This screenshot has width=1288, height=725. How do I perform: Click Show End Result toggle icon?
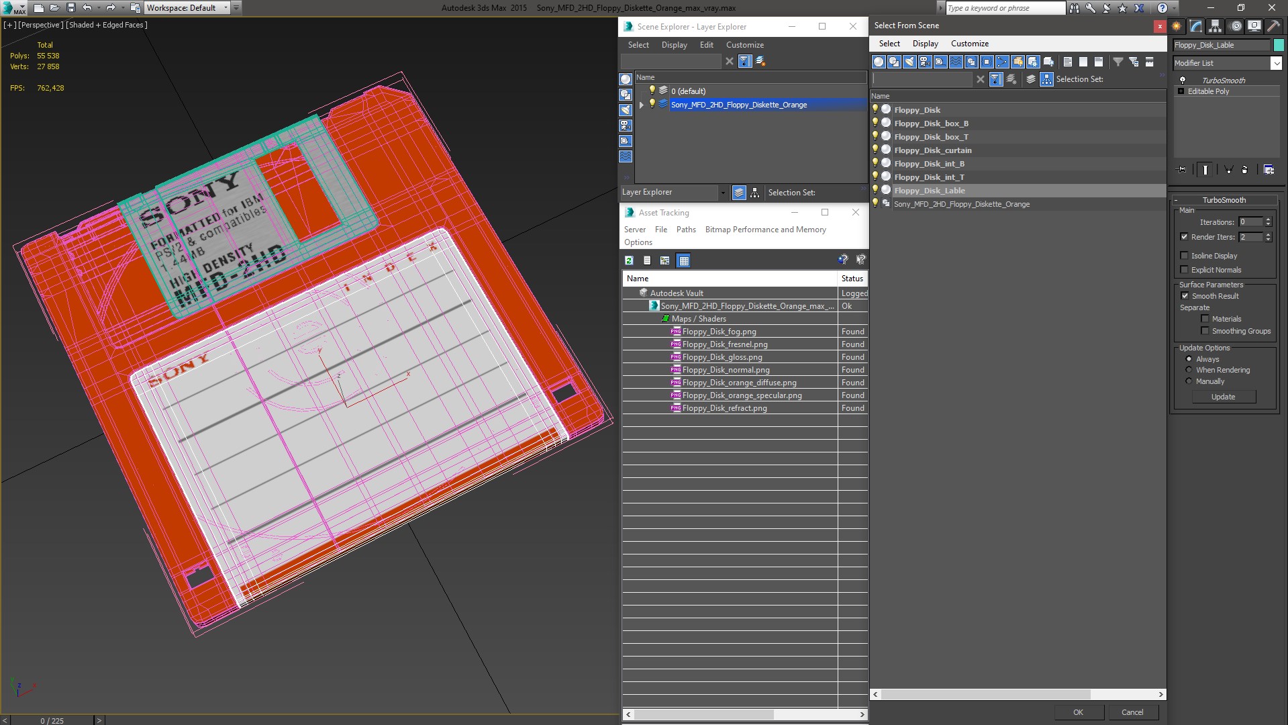1205,170
